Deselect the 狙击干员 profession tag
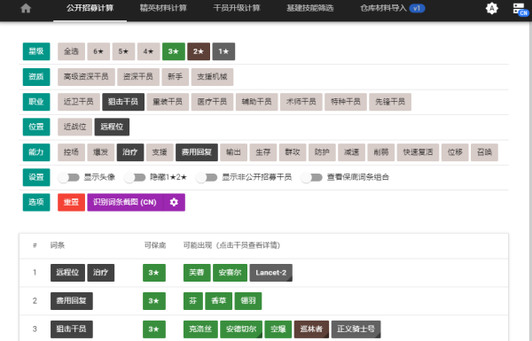532x341 pixels. (x=123, y=102)
